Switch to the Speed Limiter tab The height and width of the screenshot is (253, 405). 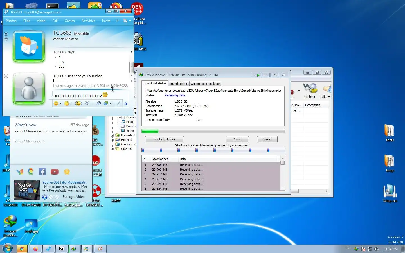tap(178, 84)
